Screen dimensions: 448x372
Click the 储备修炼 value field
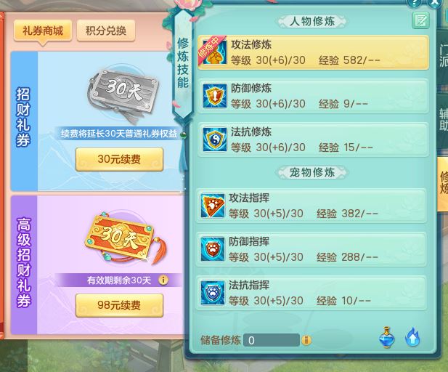pyautogui.click(x=272, y=340)
